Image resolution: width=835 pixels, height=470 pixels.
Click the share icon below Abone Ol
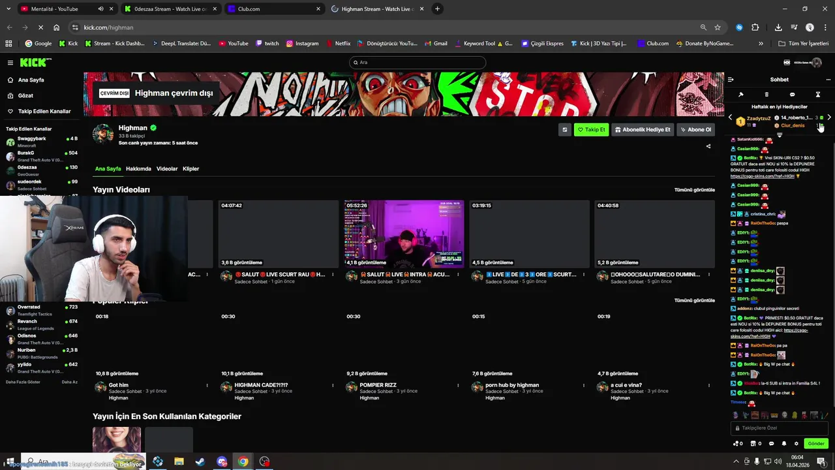708,146
